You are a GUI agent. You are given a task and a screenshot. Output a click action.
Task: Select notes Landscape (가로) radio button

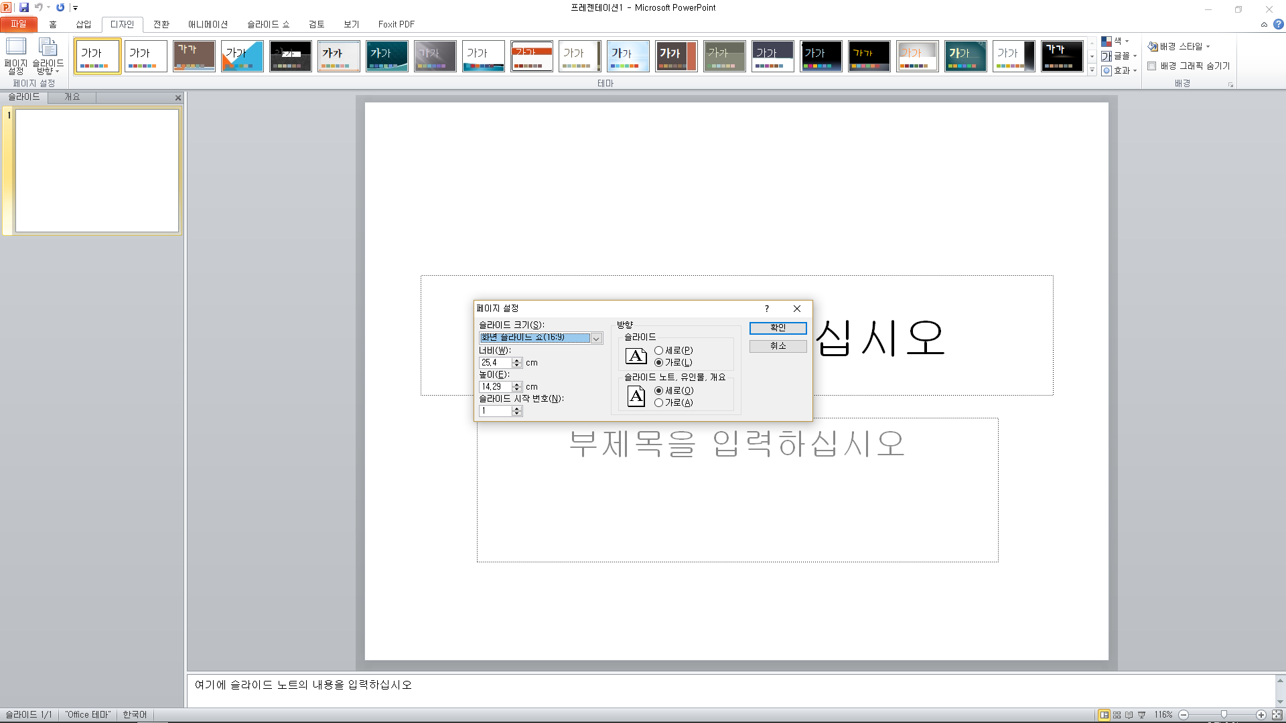pos(659,403)
